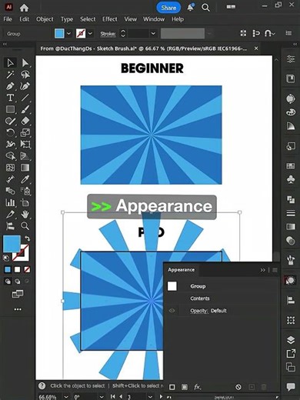The image size is (300, 400).
Task: Open artboard number dropdown
Action: [x=151, y=397]
